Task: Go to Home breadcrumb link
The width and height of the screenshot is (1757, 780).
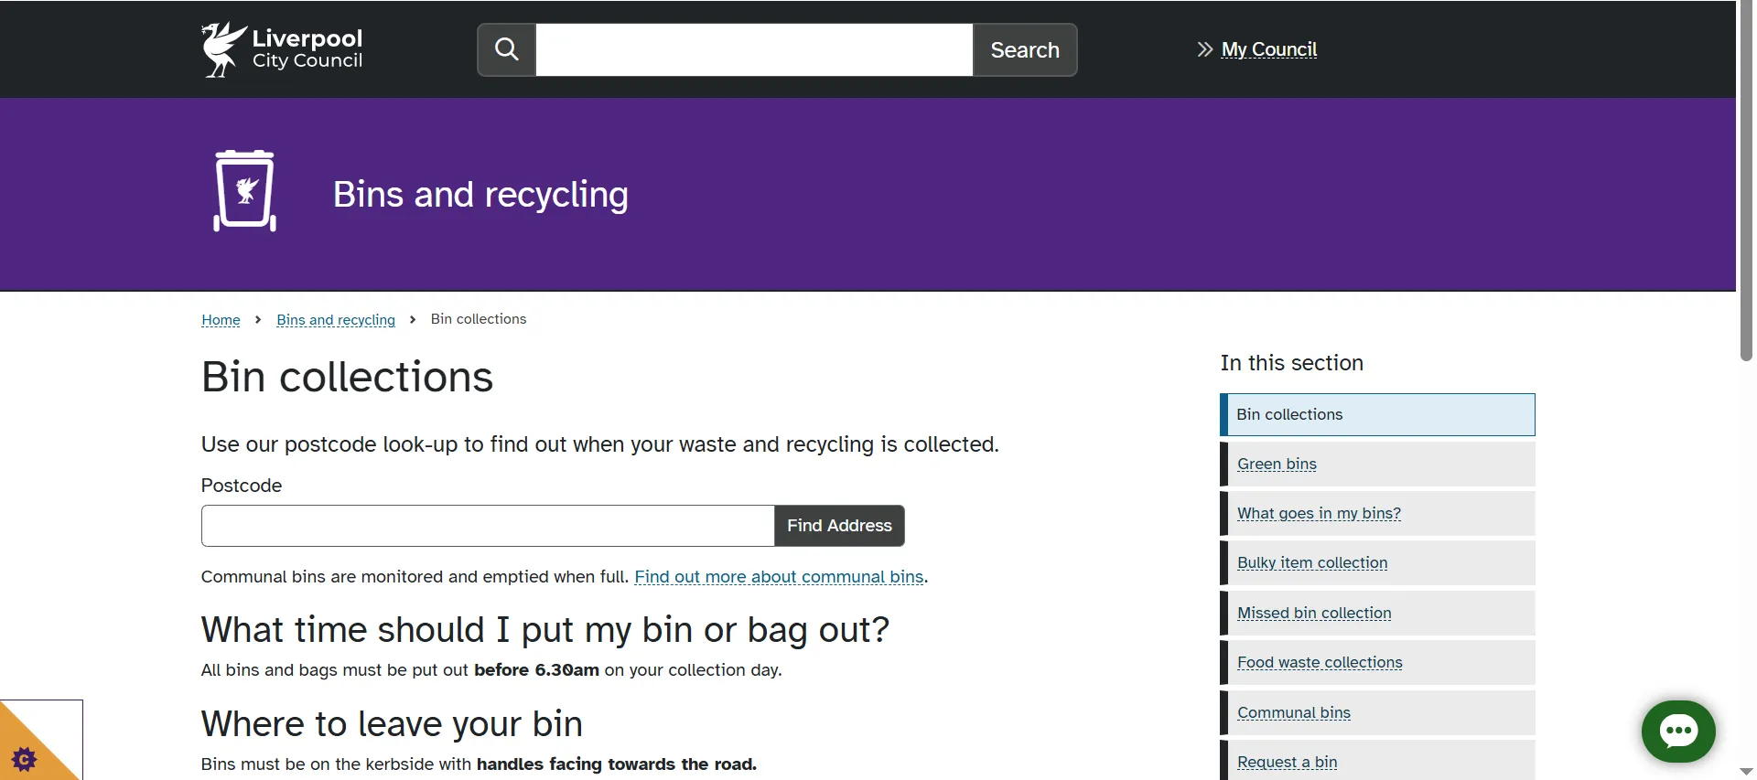Action: (x=221, y=319)
